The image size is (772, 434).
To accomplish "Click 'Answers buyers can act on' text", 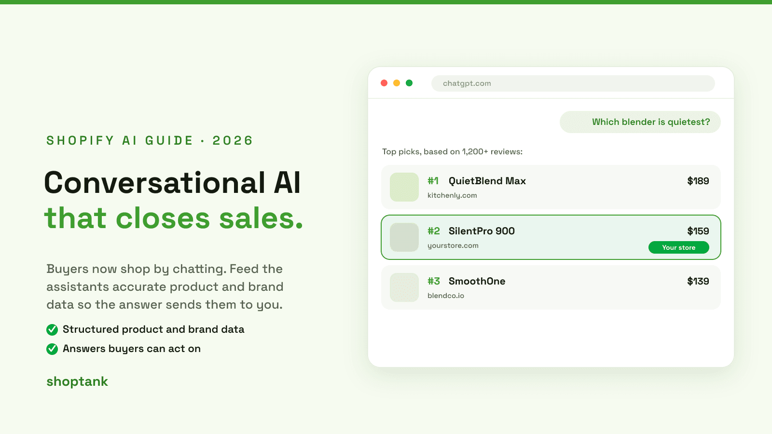I will (x=132, y=349).
